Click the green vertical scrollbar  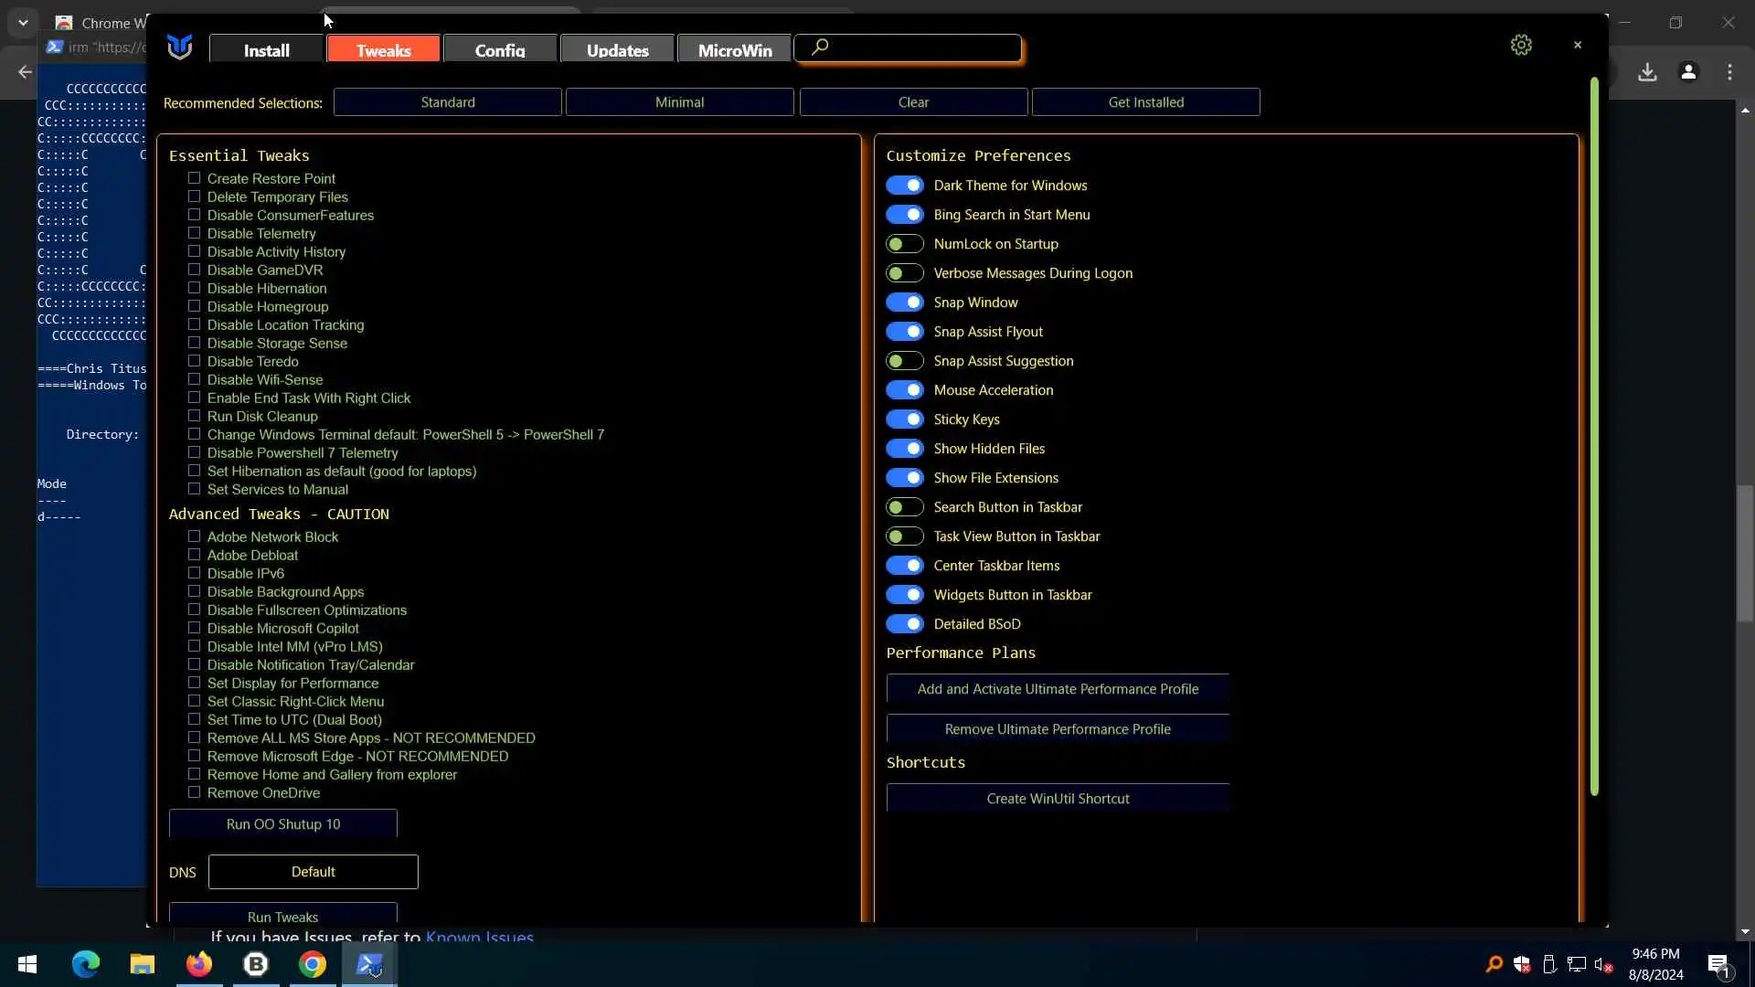click(x=1594, y=439)
